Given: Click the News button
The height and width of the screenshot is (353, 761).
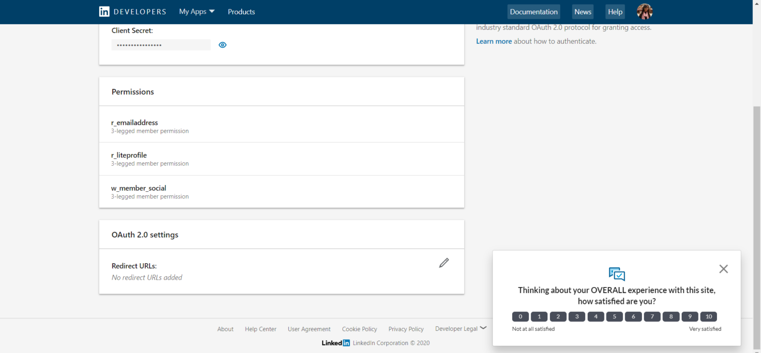Looking at the screenshot, I should click(x=582, y=11).
